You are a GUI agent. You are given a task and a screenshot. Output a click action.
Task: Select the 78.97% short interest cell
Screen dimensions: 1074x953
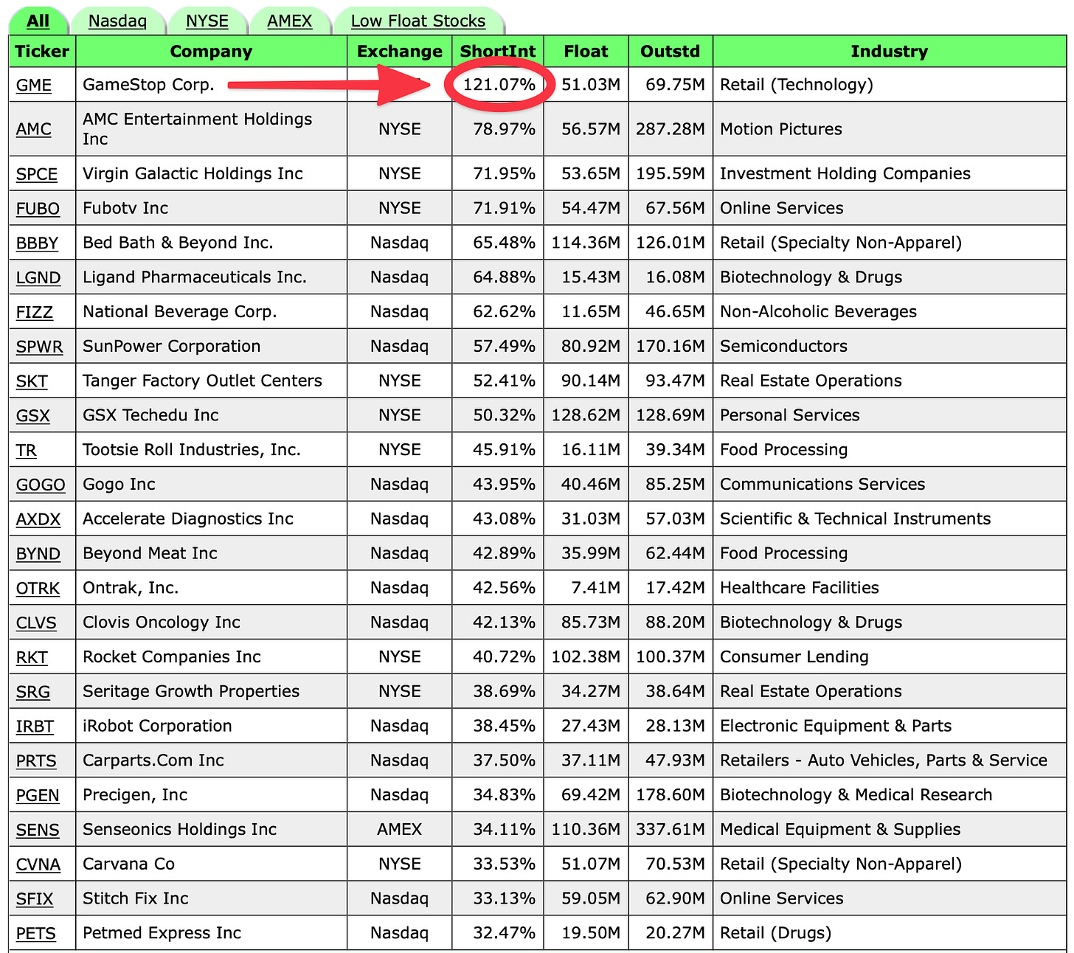[498, 129]
